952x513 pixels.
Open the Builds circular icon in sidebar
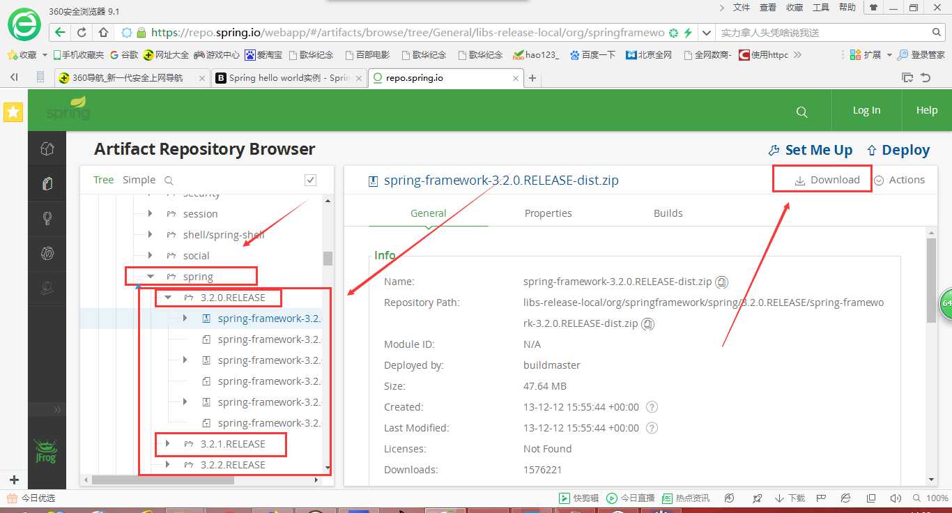[x=47, y=253]
